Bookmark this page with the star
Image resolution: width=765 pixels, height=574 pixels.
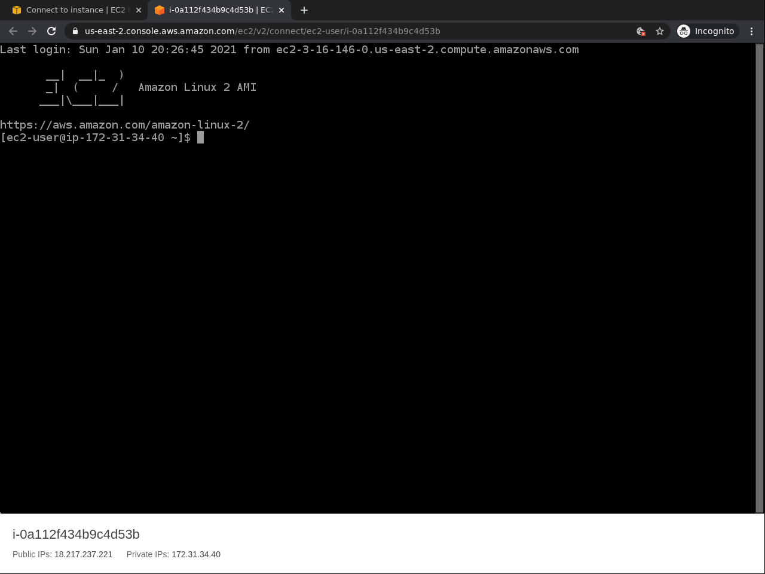click(660, 31)
